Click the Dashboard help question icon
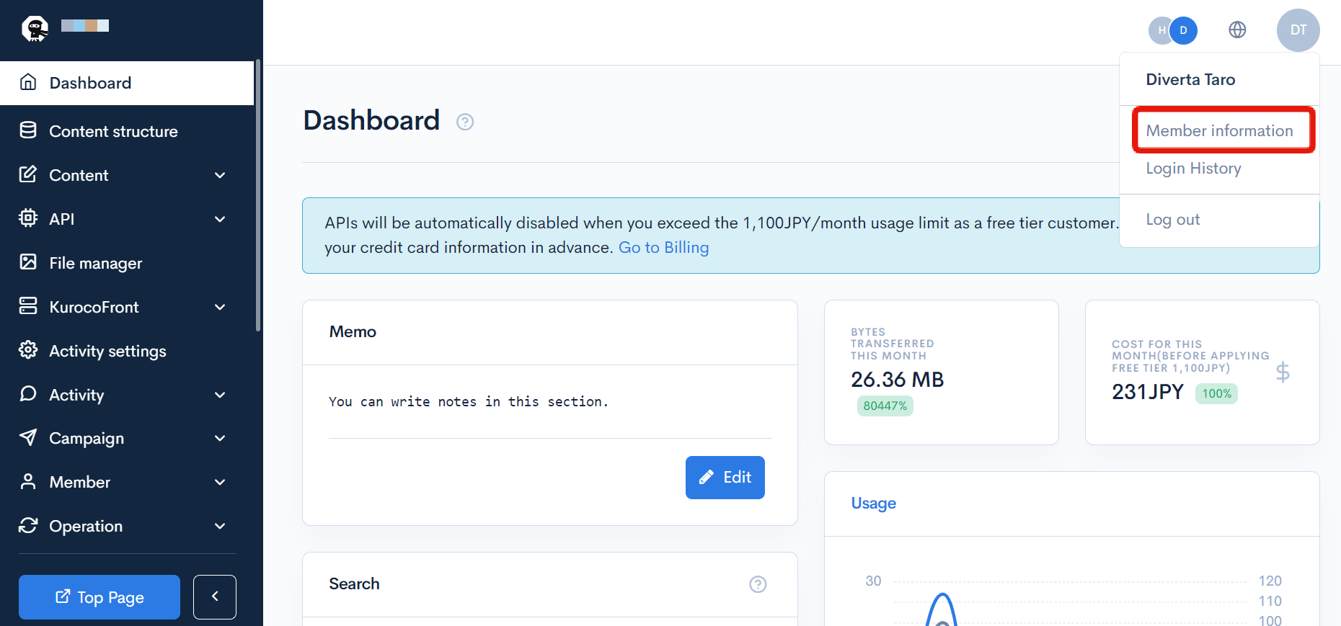Screen dimensions: 1341x626 [x=465, y=122]
